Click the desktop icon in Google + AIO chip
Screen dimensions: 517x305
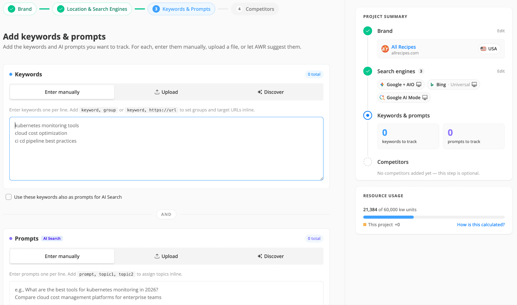click(x=419, y=85)
